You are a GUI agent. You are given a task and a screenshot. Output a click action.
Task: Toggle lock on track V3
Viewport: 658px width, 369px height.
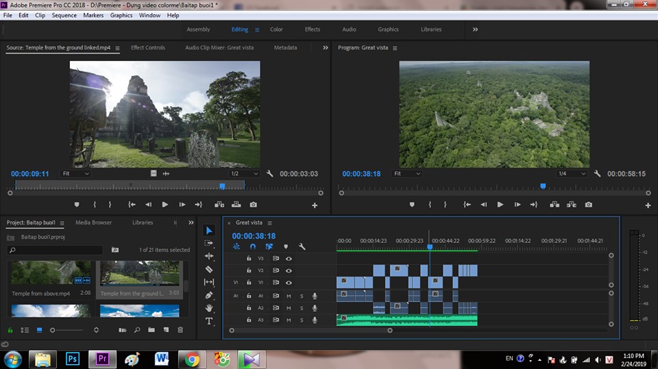point(249,259)
